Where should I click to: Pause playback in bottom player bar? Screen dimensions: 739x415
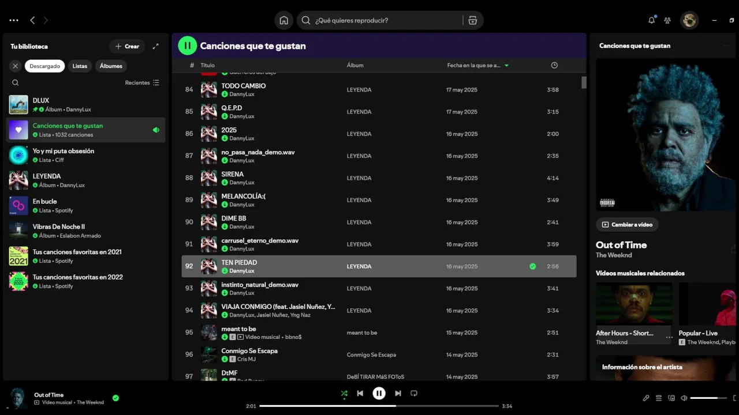tap(379, 394)
